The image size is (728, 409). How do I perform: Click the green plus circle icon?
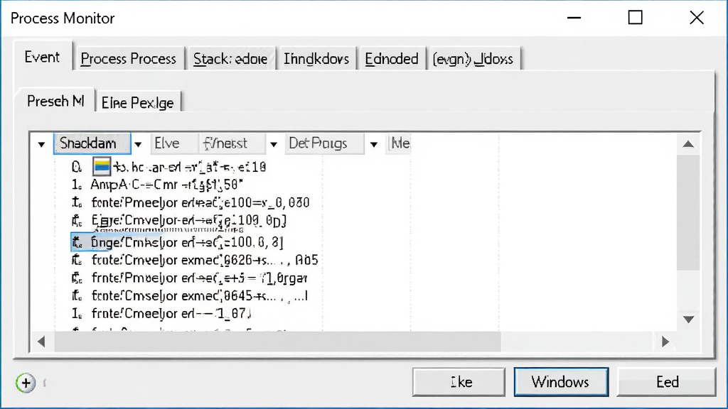point(26,383)
